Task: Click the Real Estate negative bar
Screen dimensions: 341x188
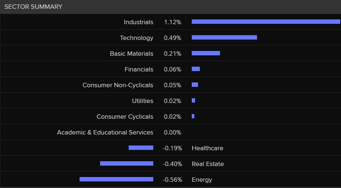Action: pos(126,163)
